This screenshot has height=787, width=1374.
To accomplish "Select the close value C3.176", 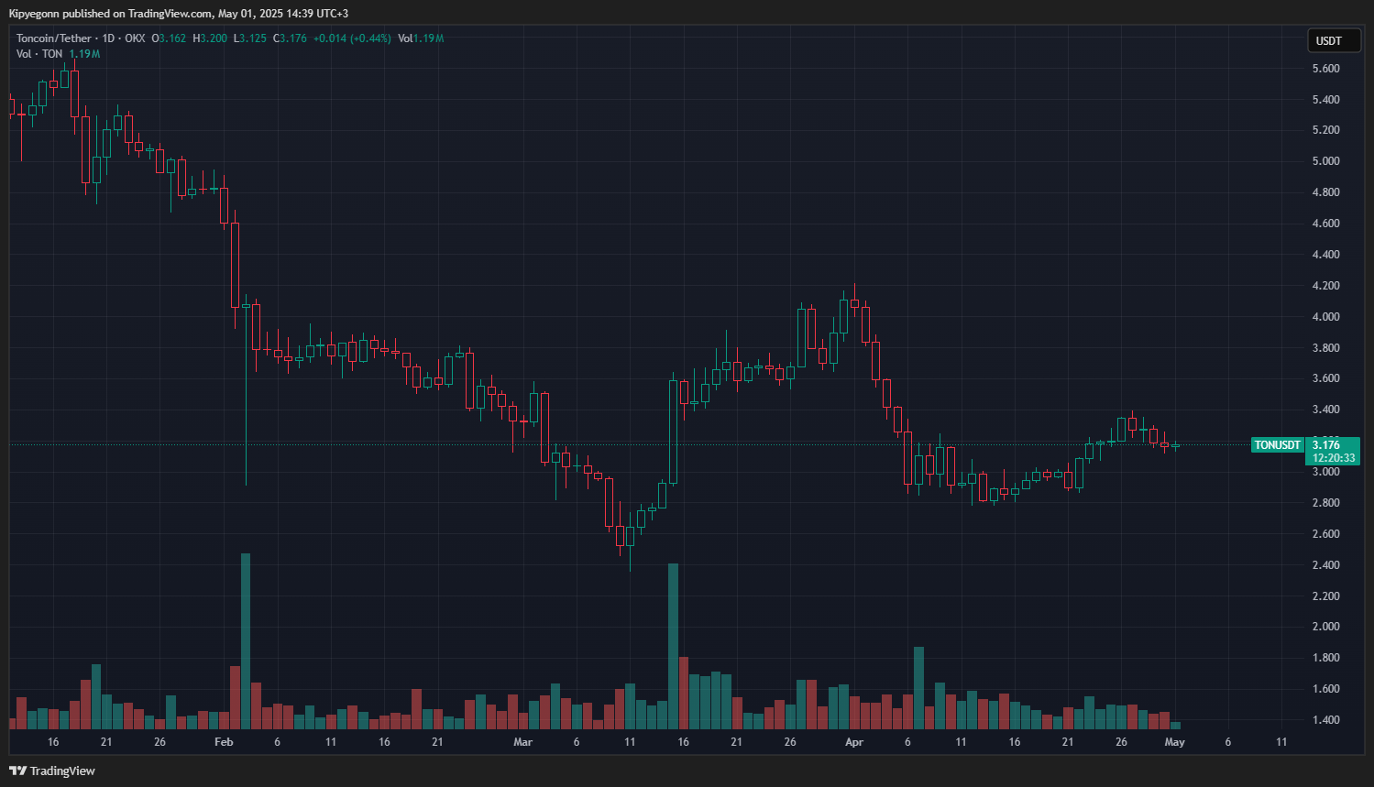I will tap(290, 38).
